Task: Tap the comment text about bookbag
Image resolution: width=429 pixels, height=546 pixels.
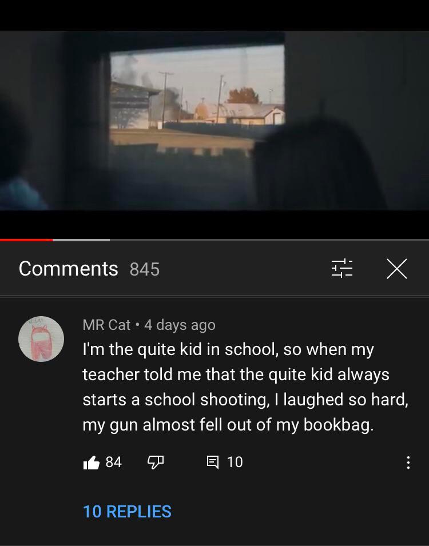Action: coord(245,386)
